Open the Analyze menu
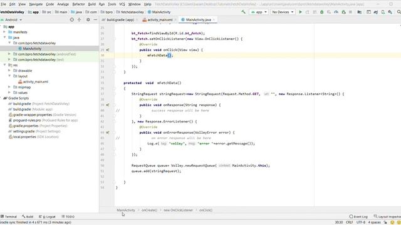401x225 pixels. pyautogui.click(x=63, y=4)
